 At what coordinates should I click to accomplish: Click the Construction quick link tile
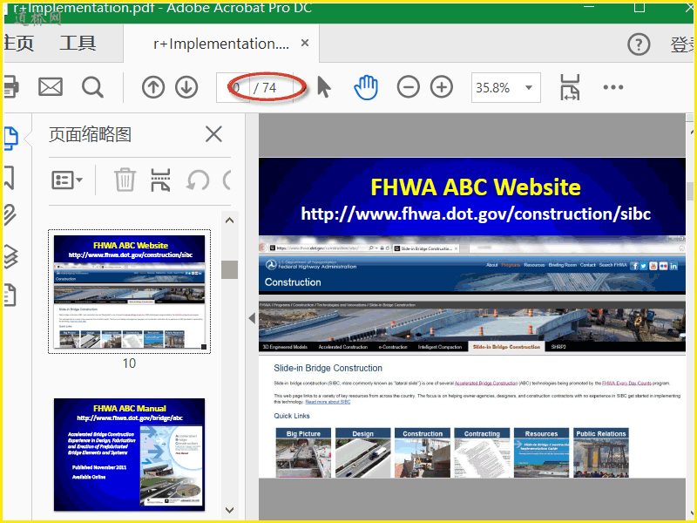tap(423, 452)
